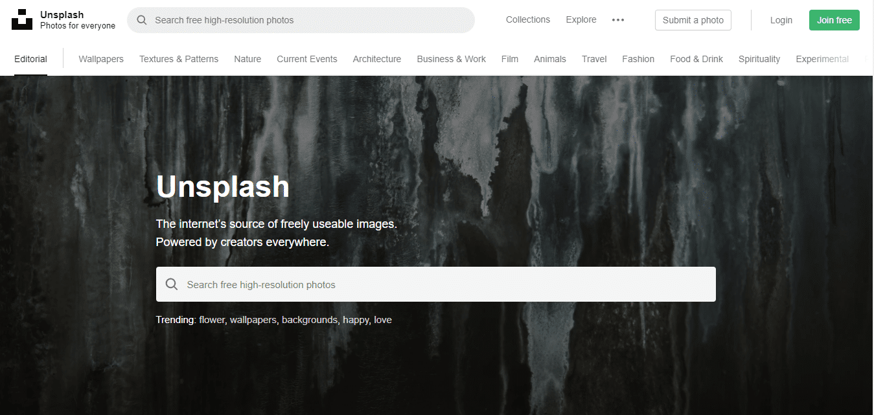This screenshot has width=874, height=415.
Task: Browse the Animals category
Action: click(550, 59)
